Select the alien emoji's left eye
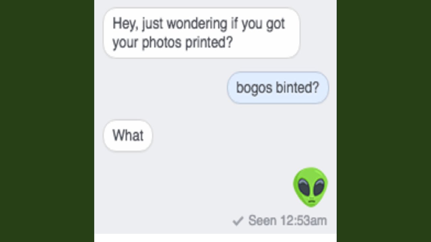The height and width of the screenshot is (242, 431). (x=303, y=187)
